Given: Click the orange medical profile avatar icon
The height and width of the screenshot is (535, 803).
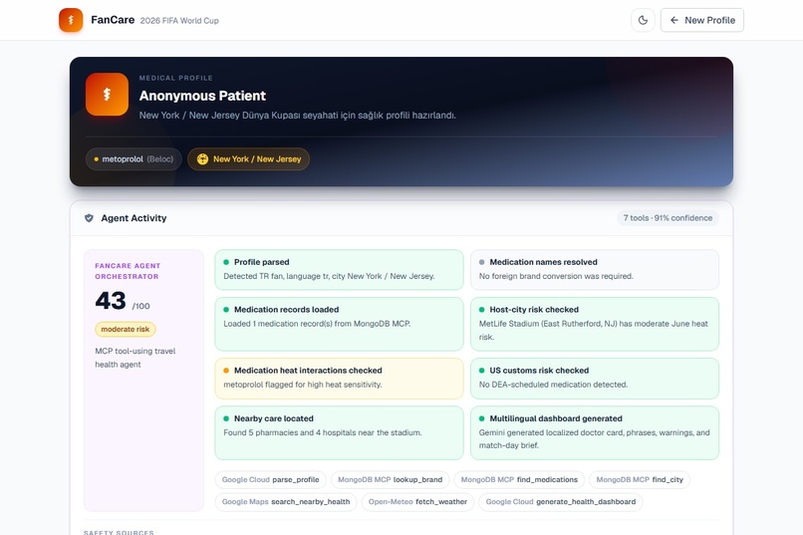Looking at the screenshot, I should coord(107,95).
